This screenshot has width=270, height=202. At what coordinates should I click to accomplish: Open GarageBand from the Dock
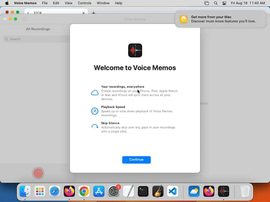158,191
